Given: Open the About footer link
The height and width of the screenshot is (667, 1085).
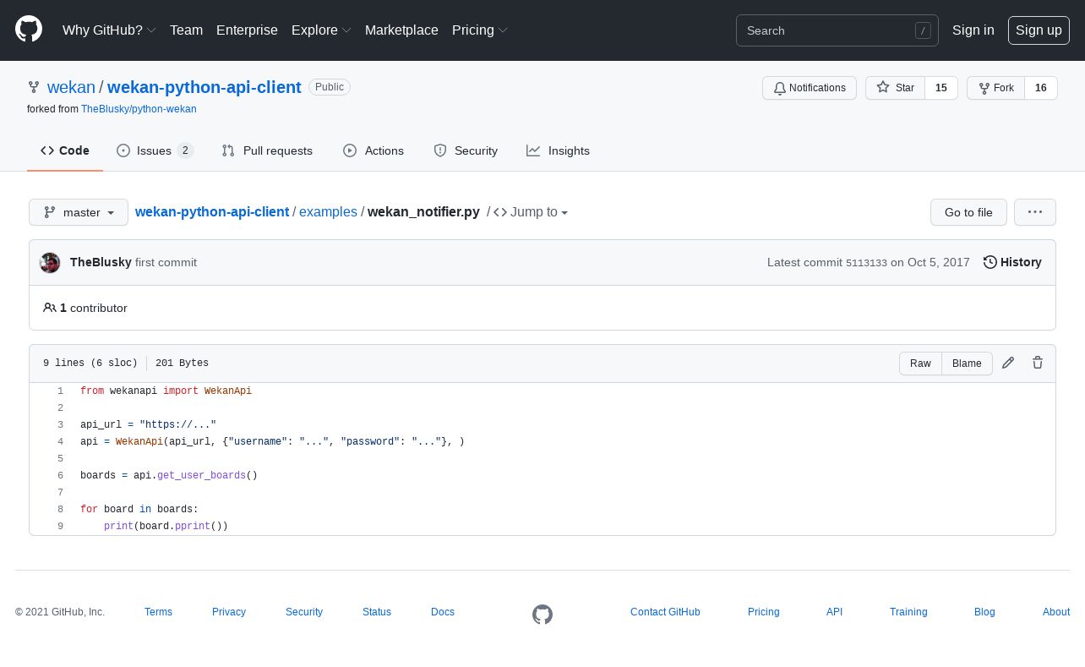Looking at the screenshot, I should click(1056, 612).
